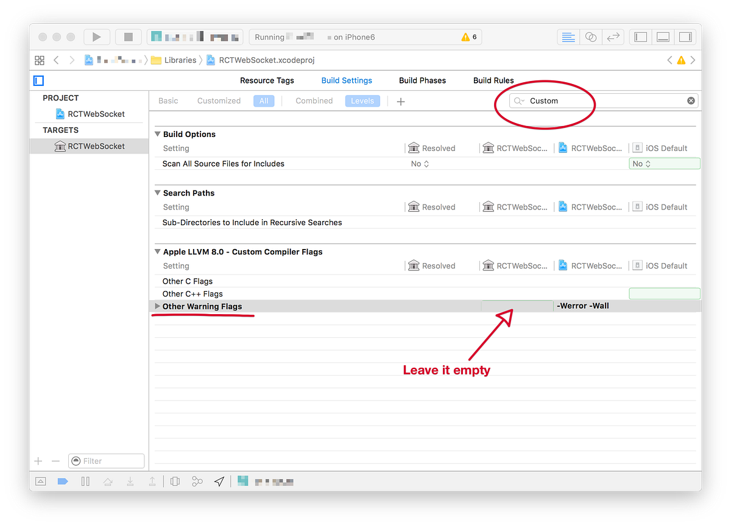
Task: Open the Scan All Source Files dropdown
Action: pos(419,164)
